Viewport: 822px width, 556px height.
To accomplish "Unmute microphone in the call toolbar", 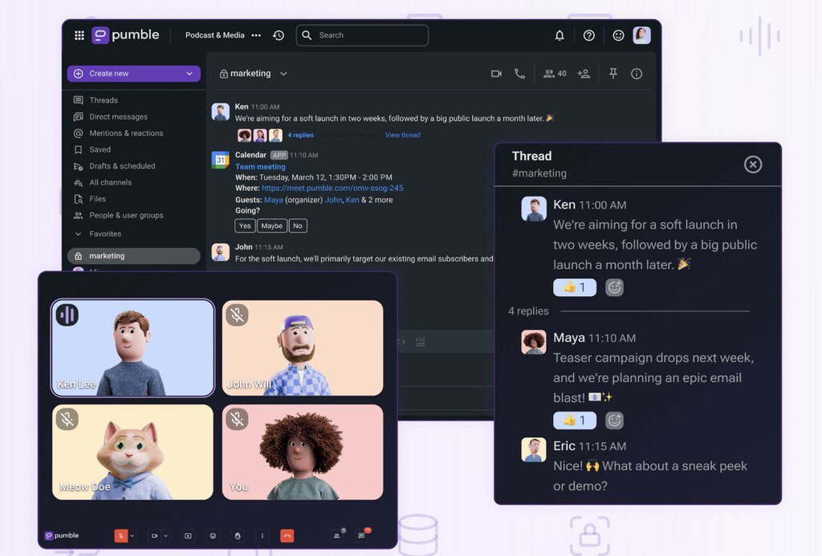I will coord(120,536).
